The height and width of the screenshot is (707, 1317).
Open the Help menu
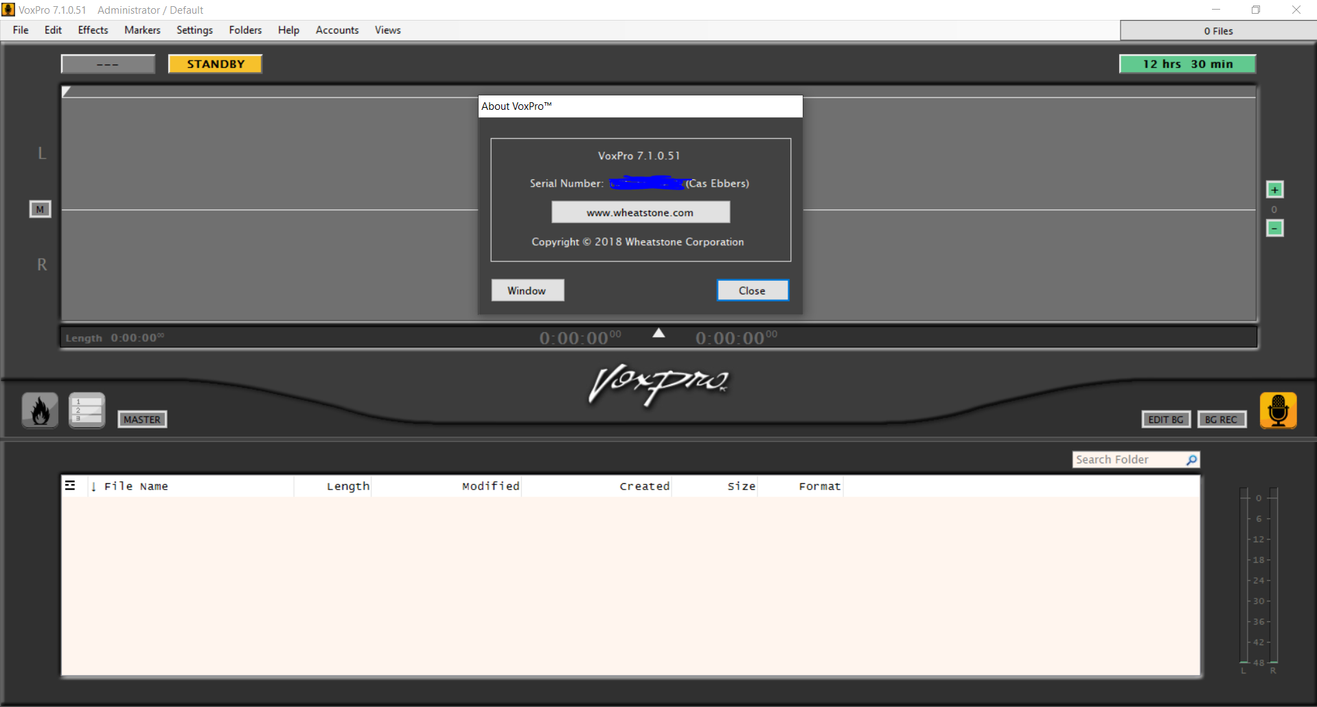pyautogui.click(x=288, y=30)
